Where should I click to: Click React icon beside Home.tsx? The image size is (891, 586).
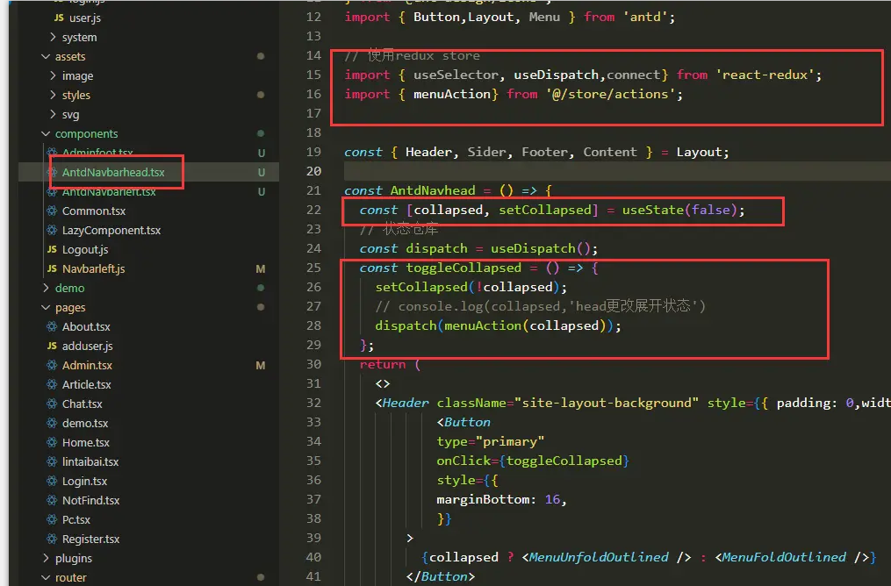53,443
